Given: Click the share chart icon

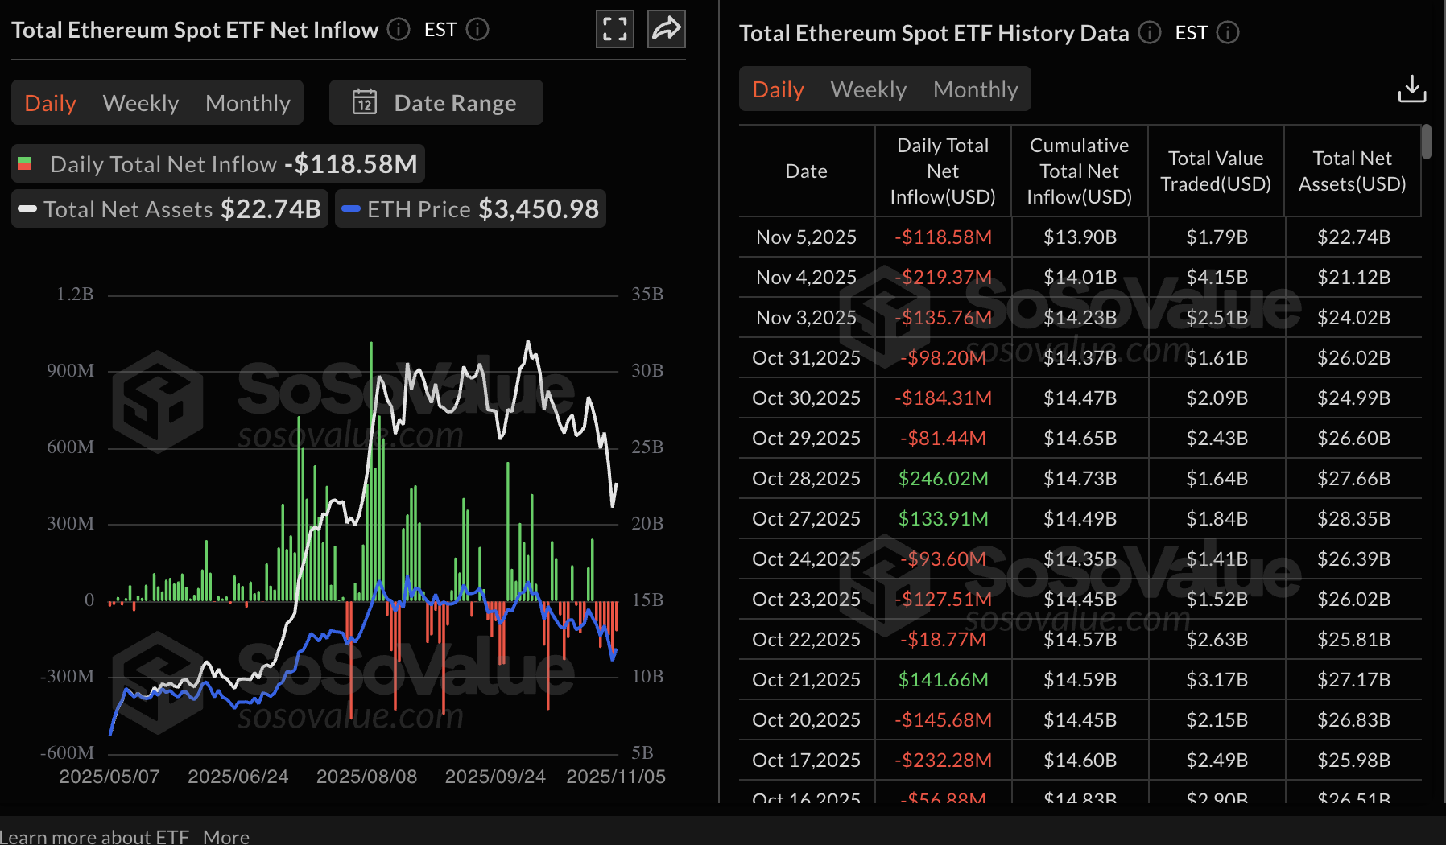Looking at the screenshot, I should [x=666, y=29].
